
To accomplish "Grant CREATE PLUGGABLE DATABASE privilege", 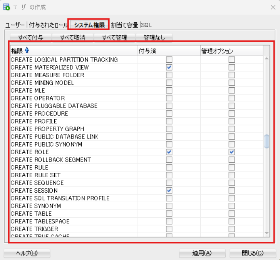I will (169, 106).
